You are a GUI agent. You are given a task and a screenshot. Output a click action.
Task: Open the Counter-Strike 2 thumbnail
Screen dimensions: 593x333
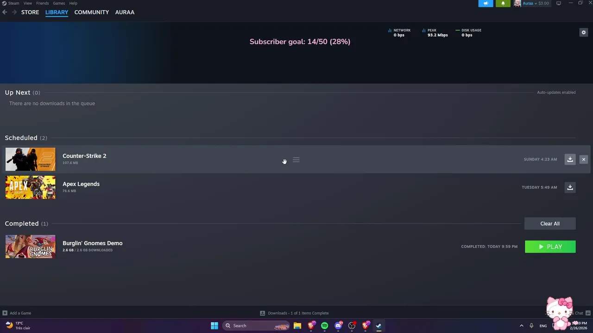pos(30,159)
